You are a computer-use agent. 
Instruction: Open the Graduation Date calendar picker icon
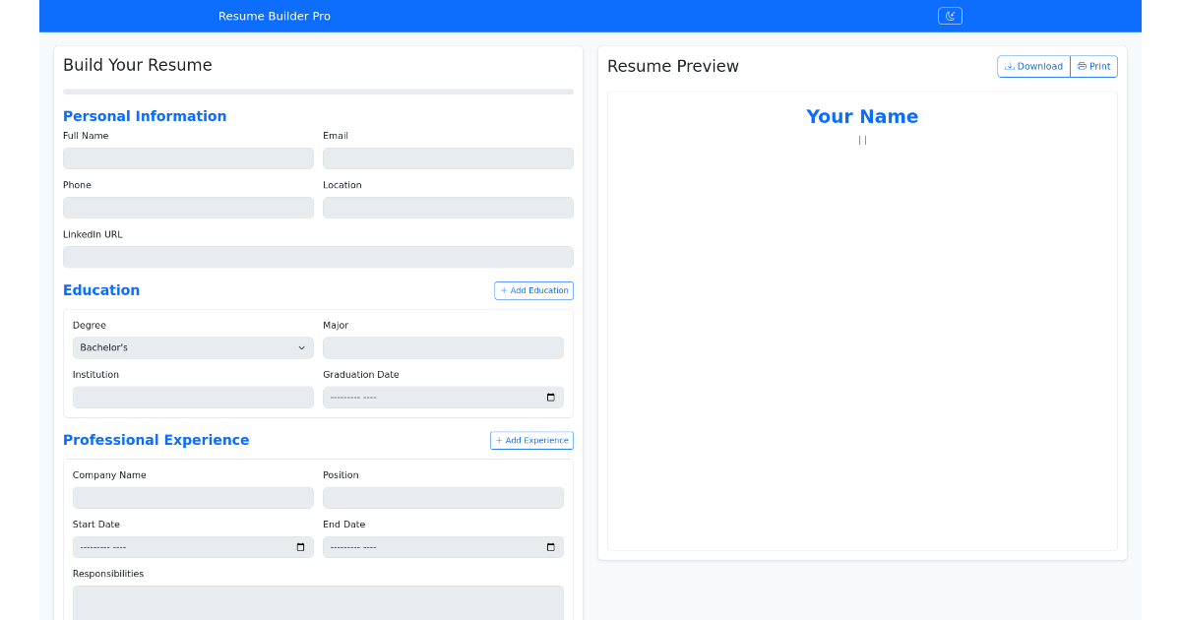tap(552, 397)
